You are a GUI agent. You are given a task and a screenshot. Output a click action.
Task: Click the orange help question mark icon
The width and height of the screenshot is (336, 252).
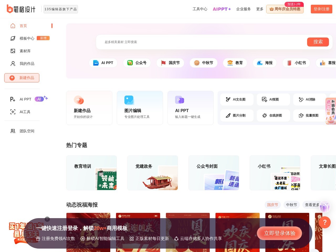[x=325, y=222]
